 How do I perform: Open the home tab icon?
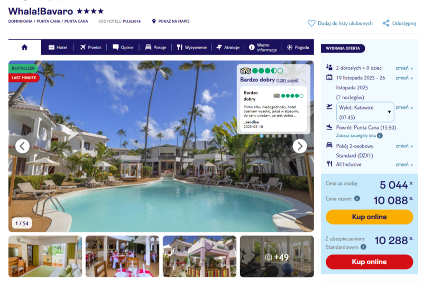[24, 48]
